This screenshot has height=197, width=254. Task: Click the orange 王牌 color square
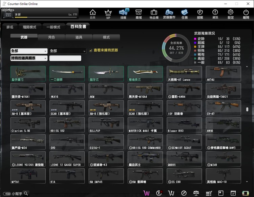195,47
